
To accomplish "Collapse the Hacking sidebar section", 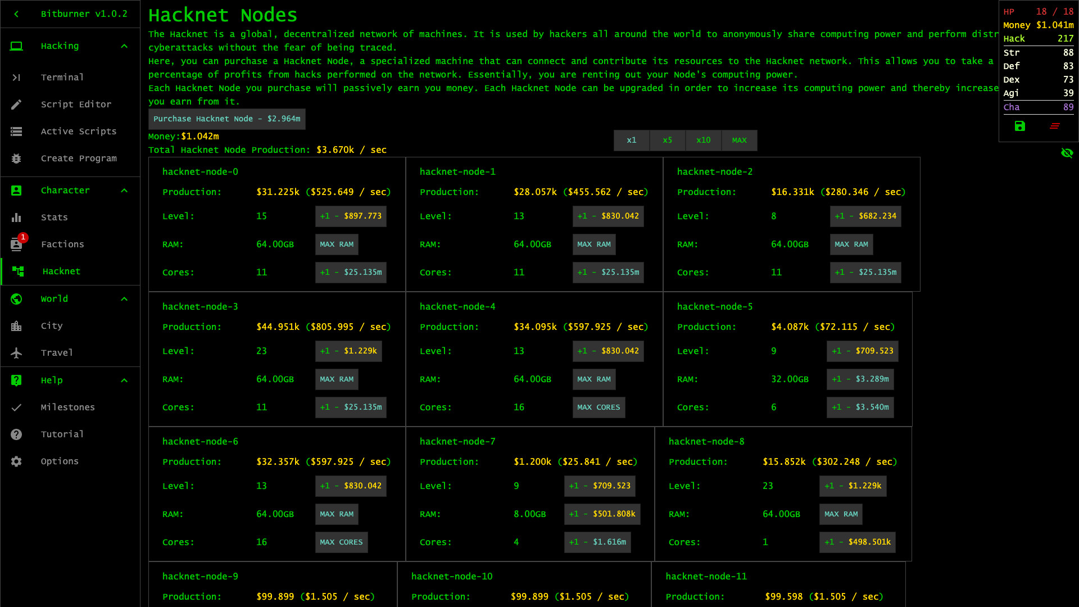I will (124, 46).
